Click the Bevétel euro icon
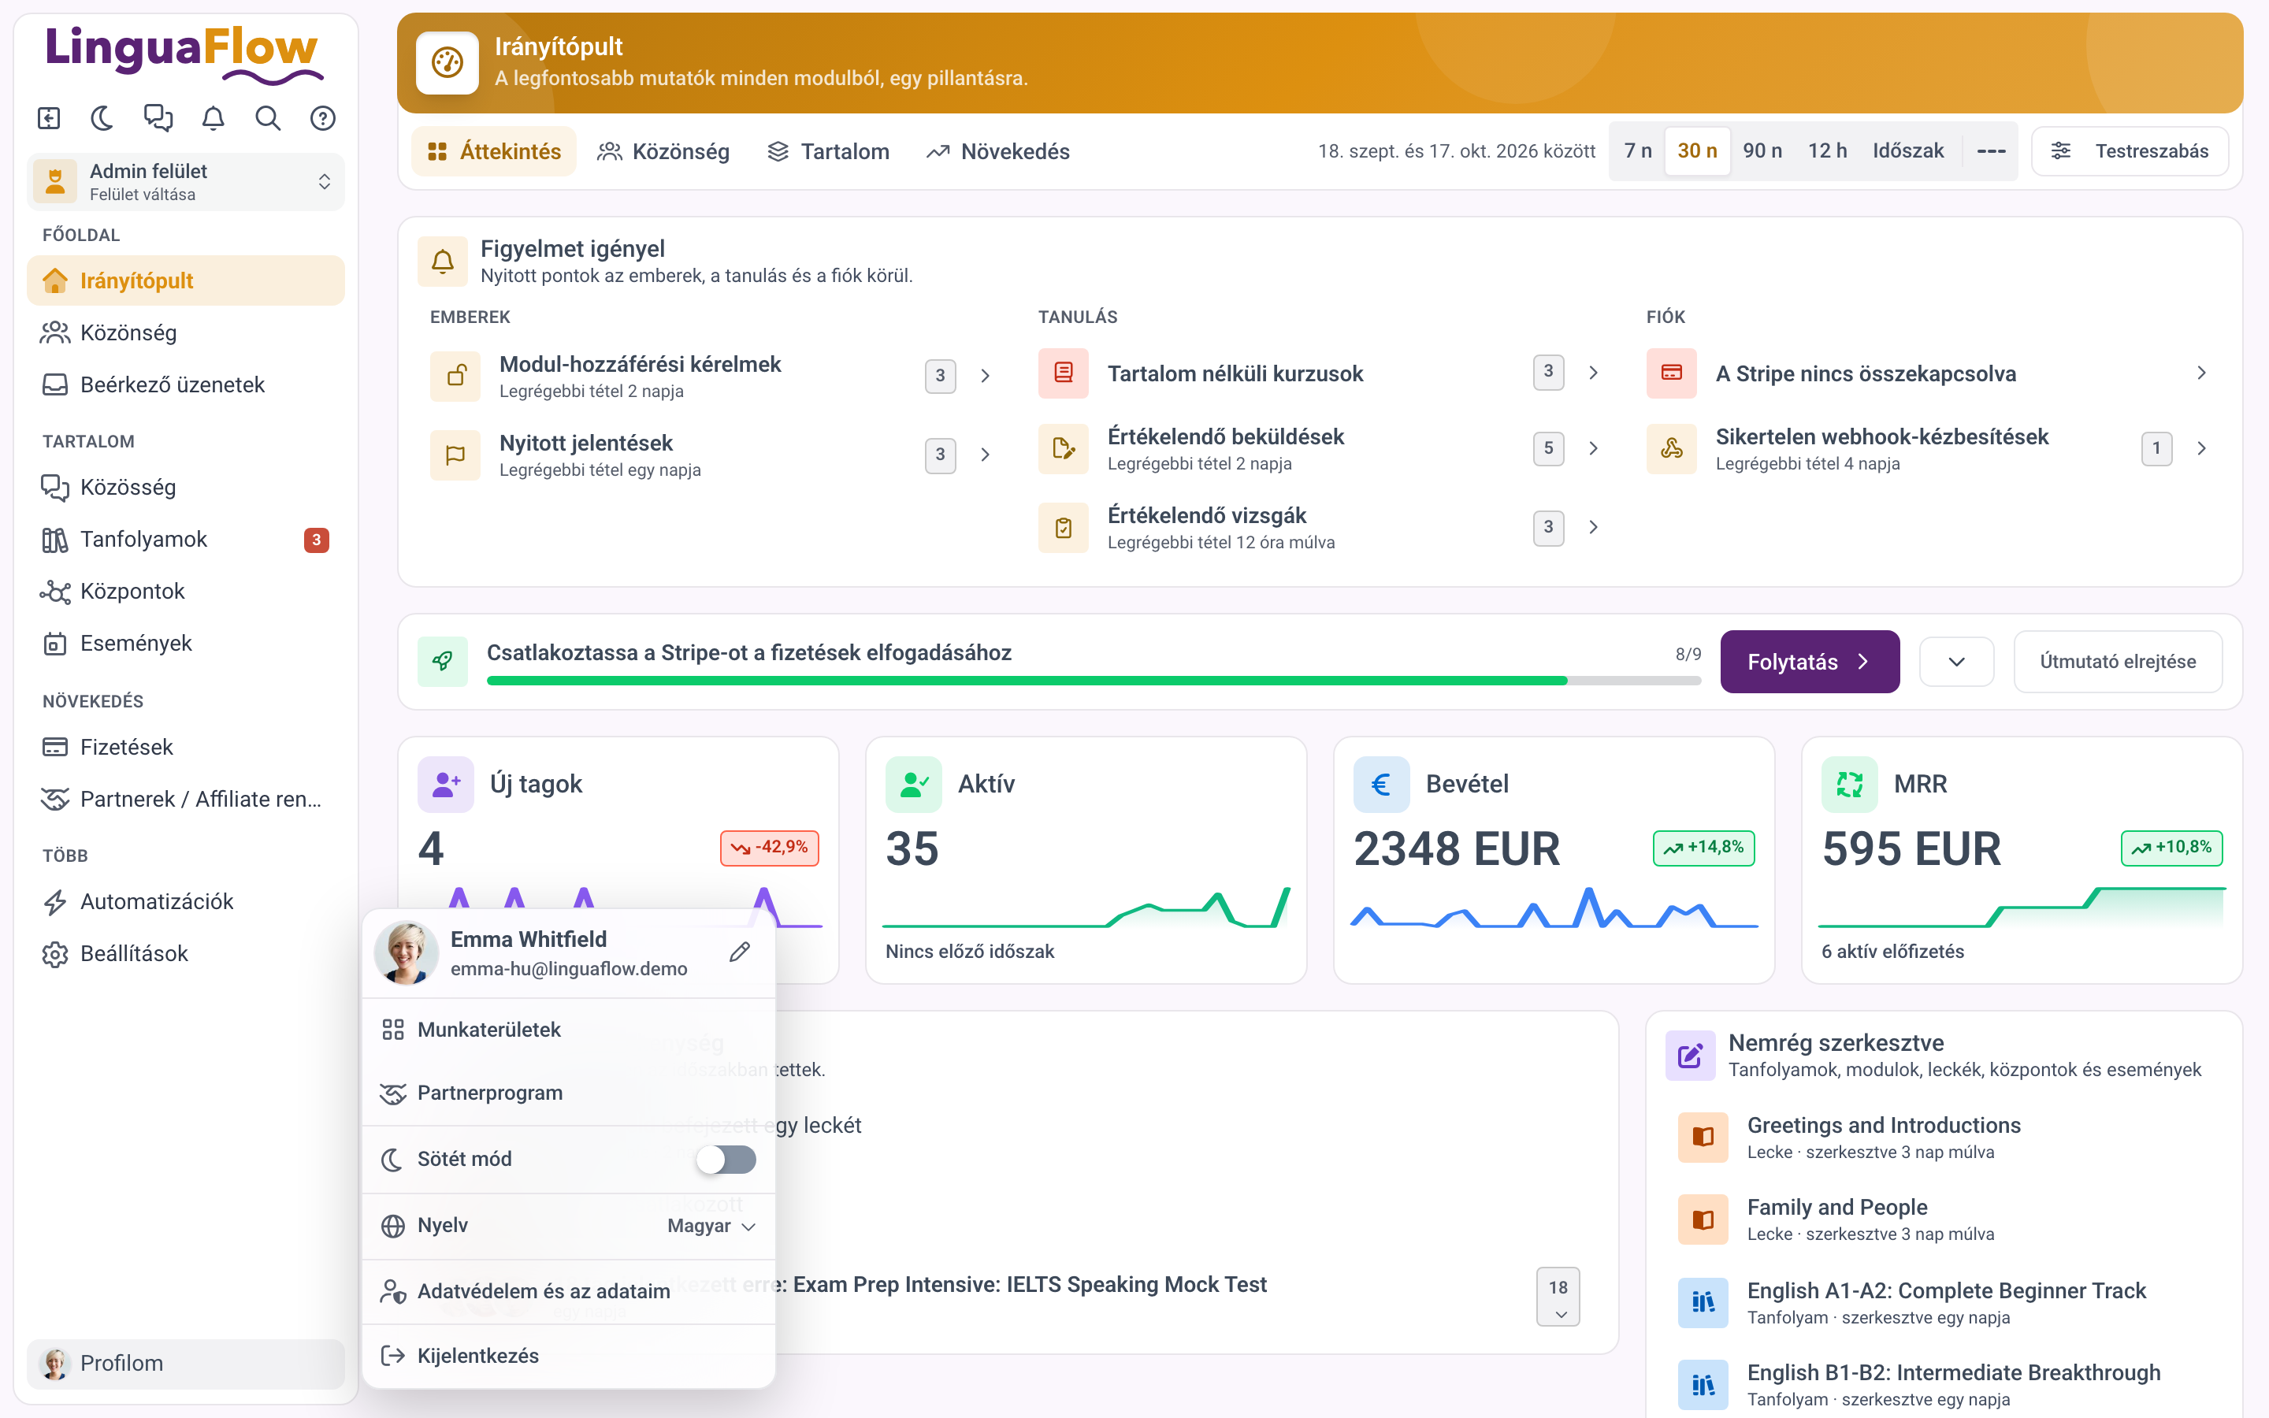This screenshot has height=1418, width=2269. 1381,784
